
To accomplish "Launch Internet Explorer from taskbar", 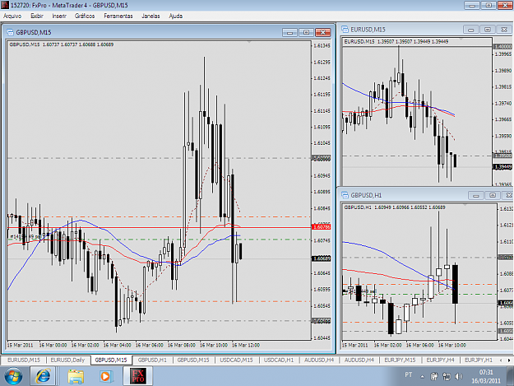I will click(43, 376).
